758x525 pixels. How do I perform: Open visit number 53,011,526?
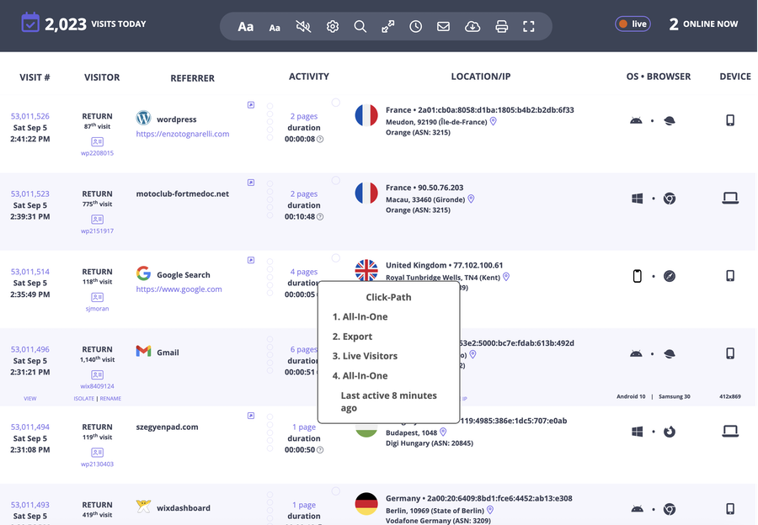pyautogui.click(x=30, y=116)
